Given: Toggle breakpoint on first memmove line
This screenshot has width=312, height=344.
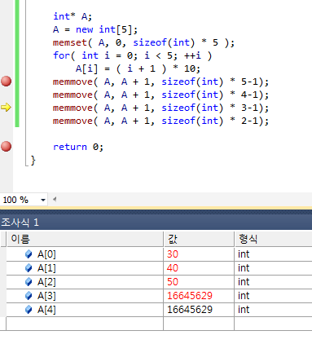Looking at the screenshot, I should point(7,82).
